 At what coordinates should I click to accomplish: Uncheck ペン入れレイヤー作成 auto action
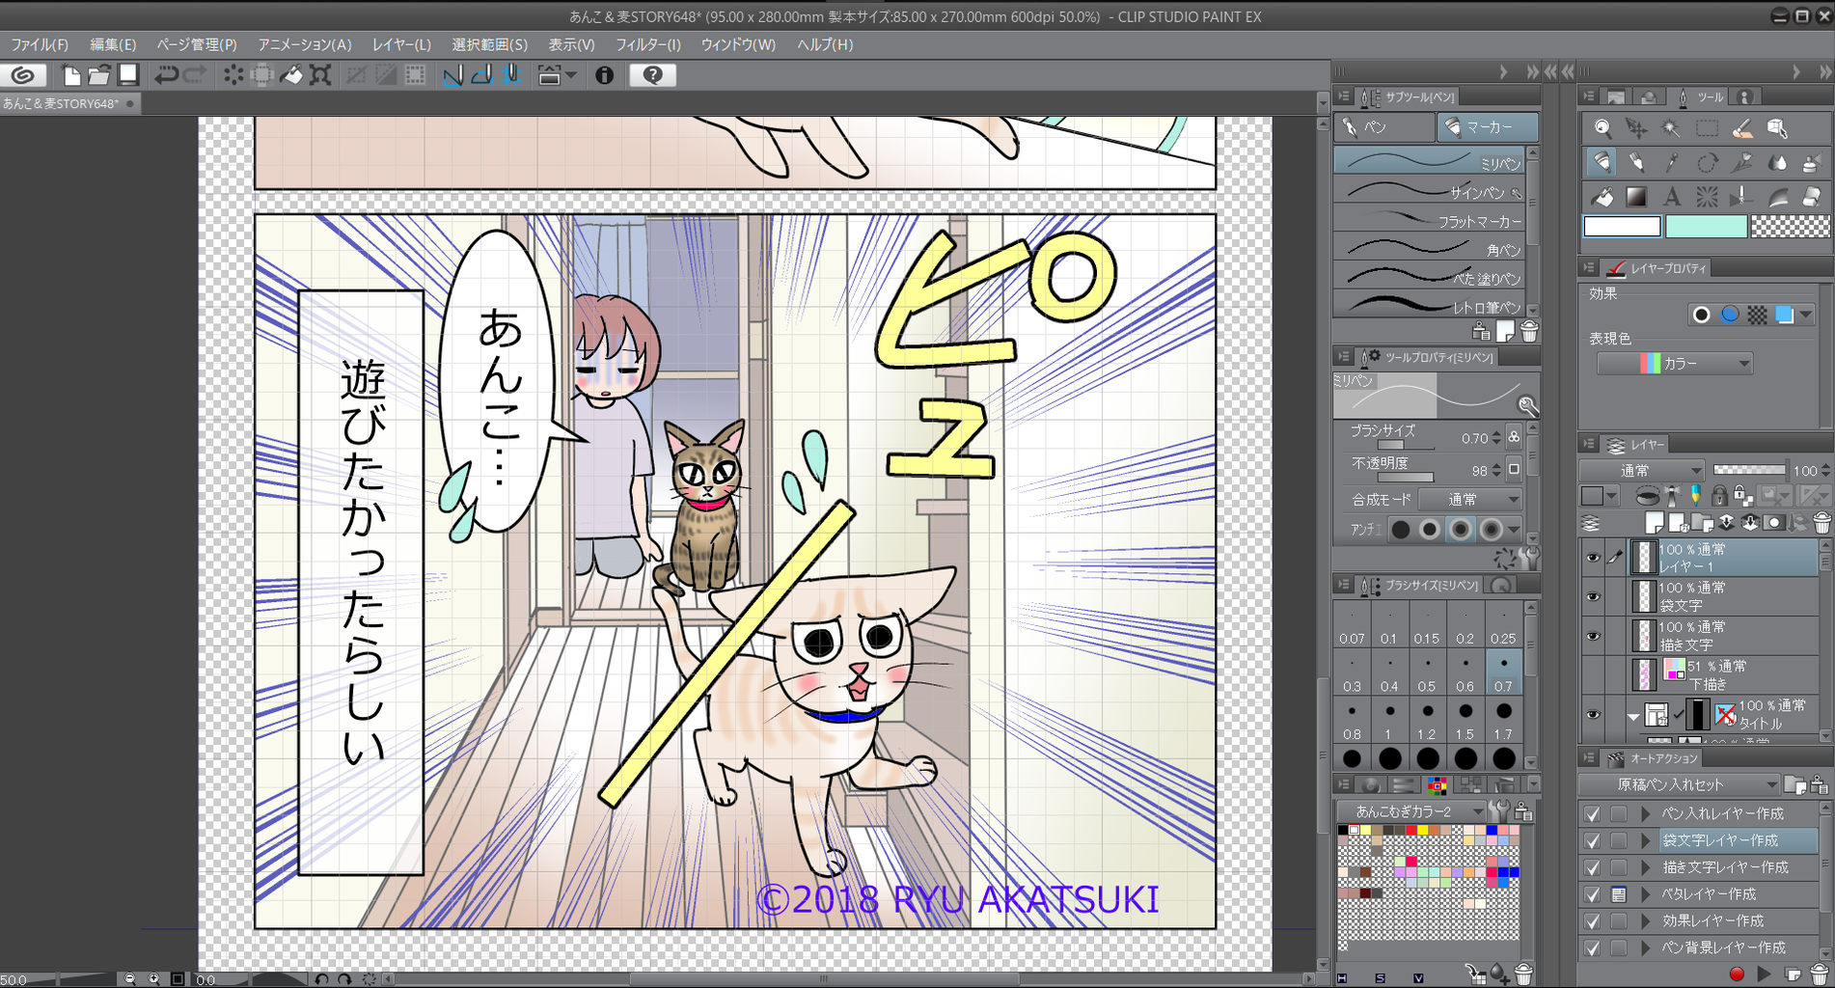coord(1592,813)
